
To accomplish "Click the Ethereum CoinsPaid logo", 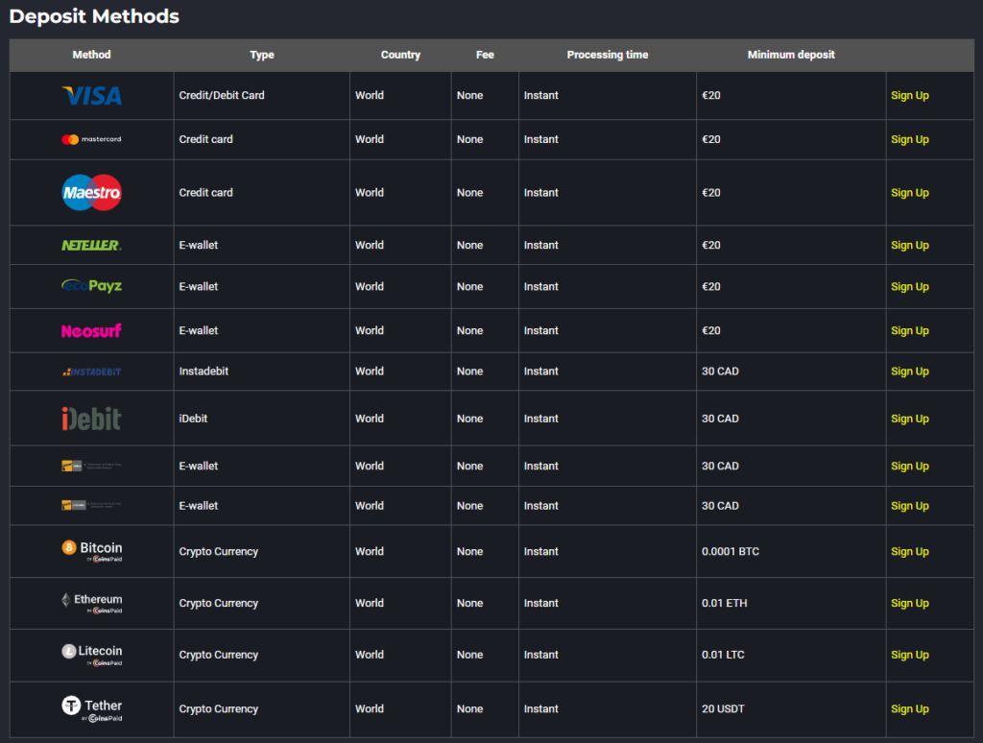I will (91, 603).
